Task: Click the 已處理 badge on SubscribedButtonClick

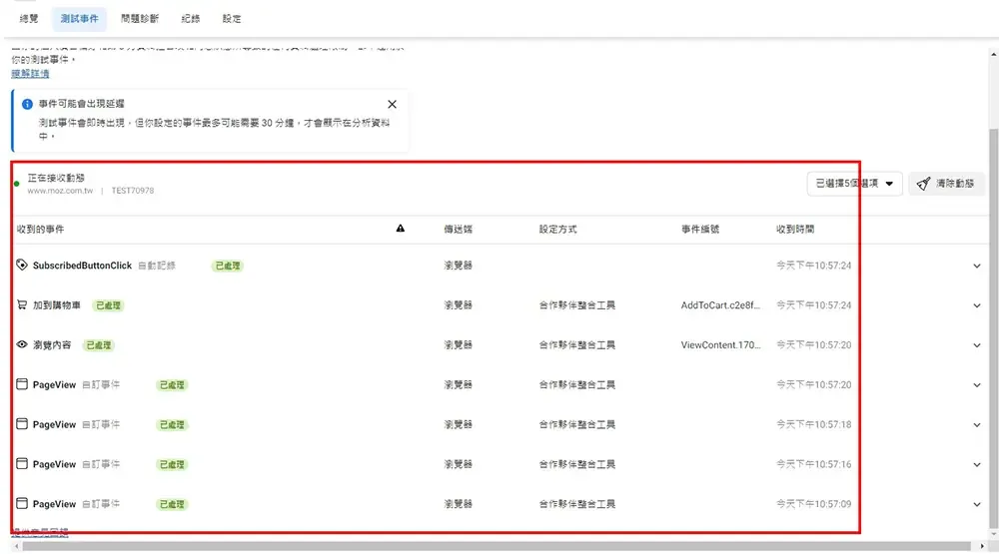Action: (x=228, y=266)
